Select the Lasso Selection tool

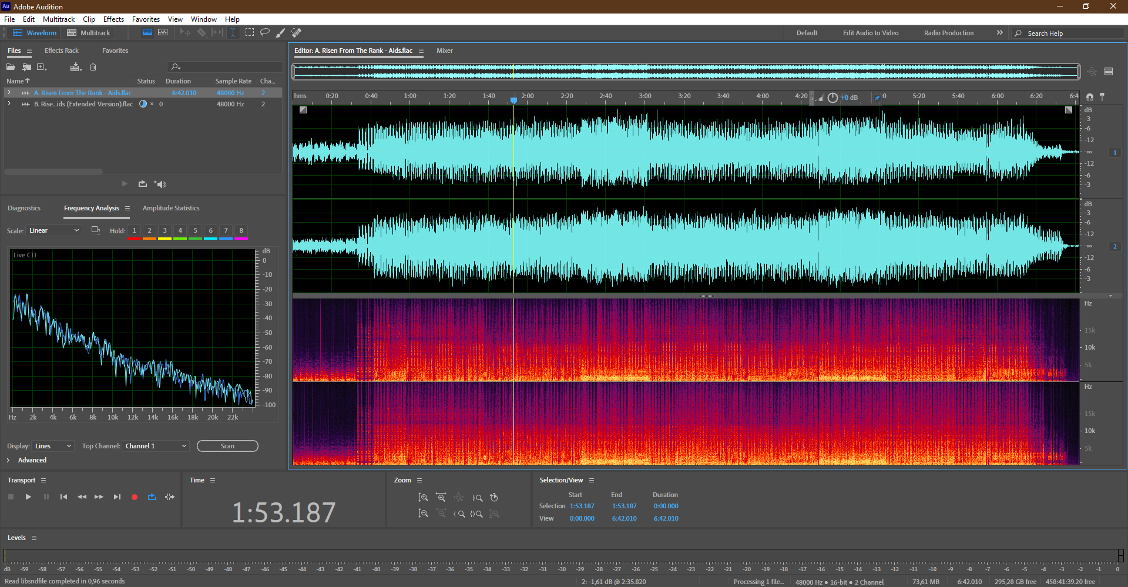[265, 32]
